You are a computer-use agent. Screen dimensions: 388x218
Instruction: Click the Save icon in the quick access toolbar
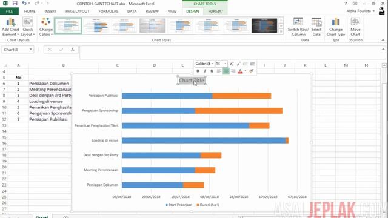click(x=15, y=4)
